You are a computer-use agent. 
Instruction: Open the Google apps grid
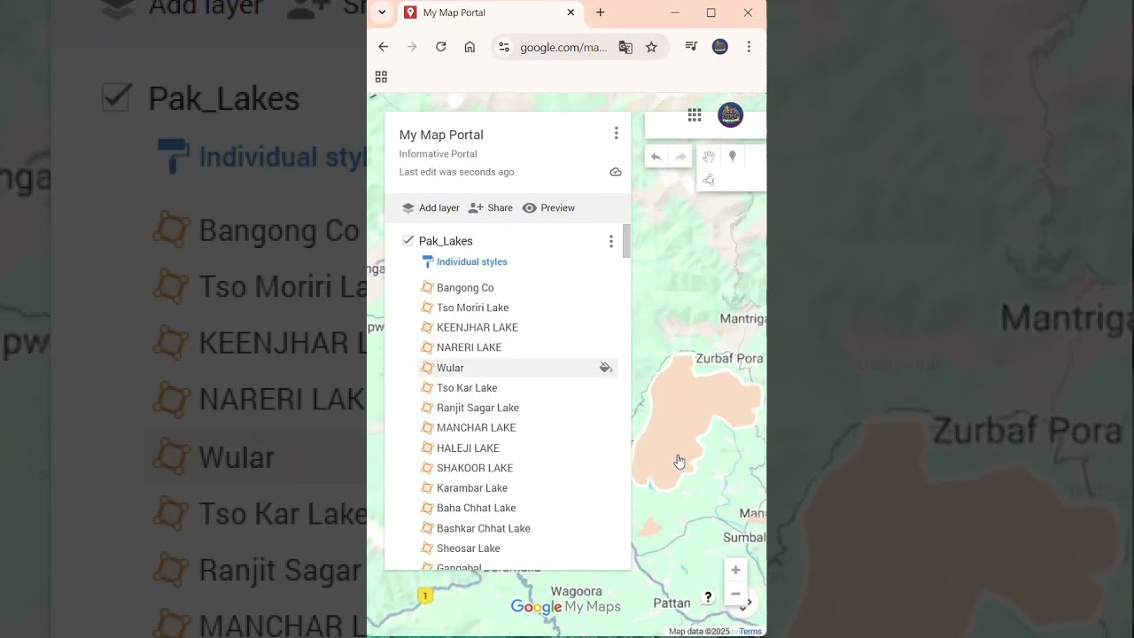point(695,115)
